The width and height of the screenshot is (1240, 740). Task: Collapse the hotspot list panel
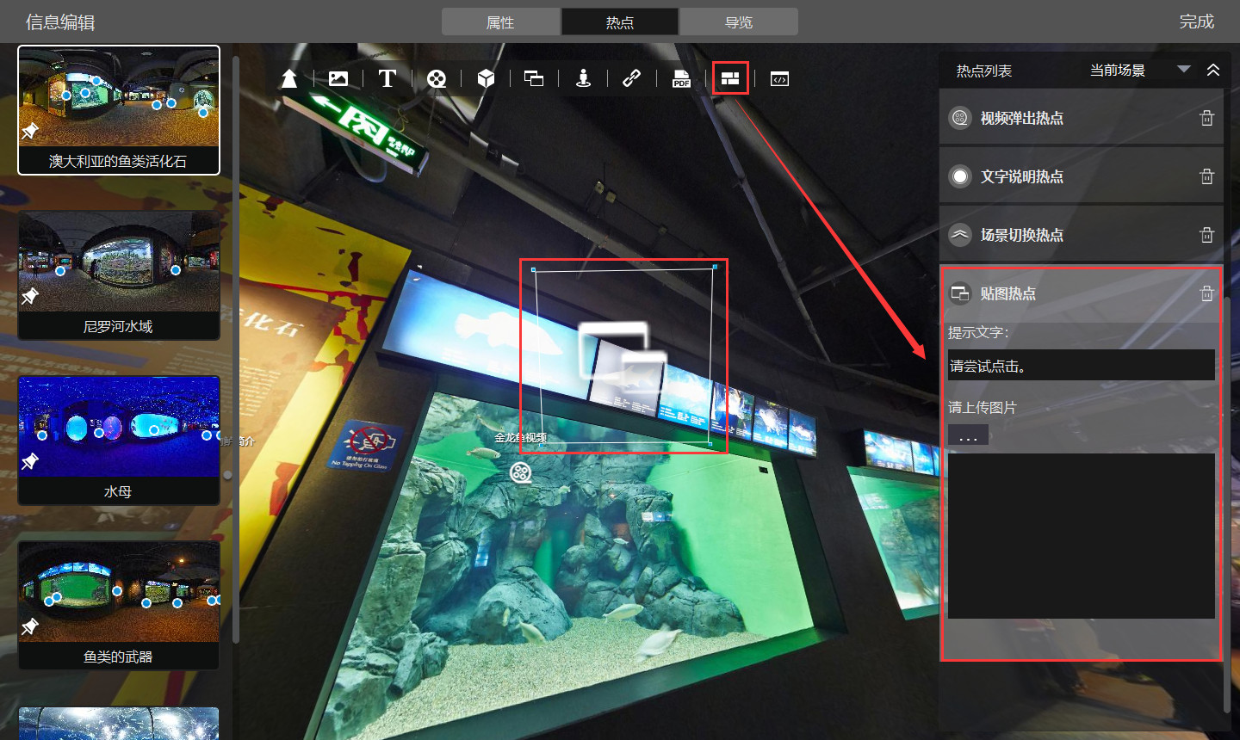click(1213, 70)
